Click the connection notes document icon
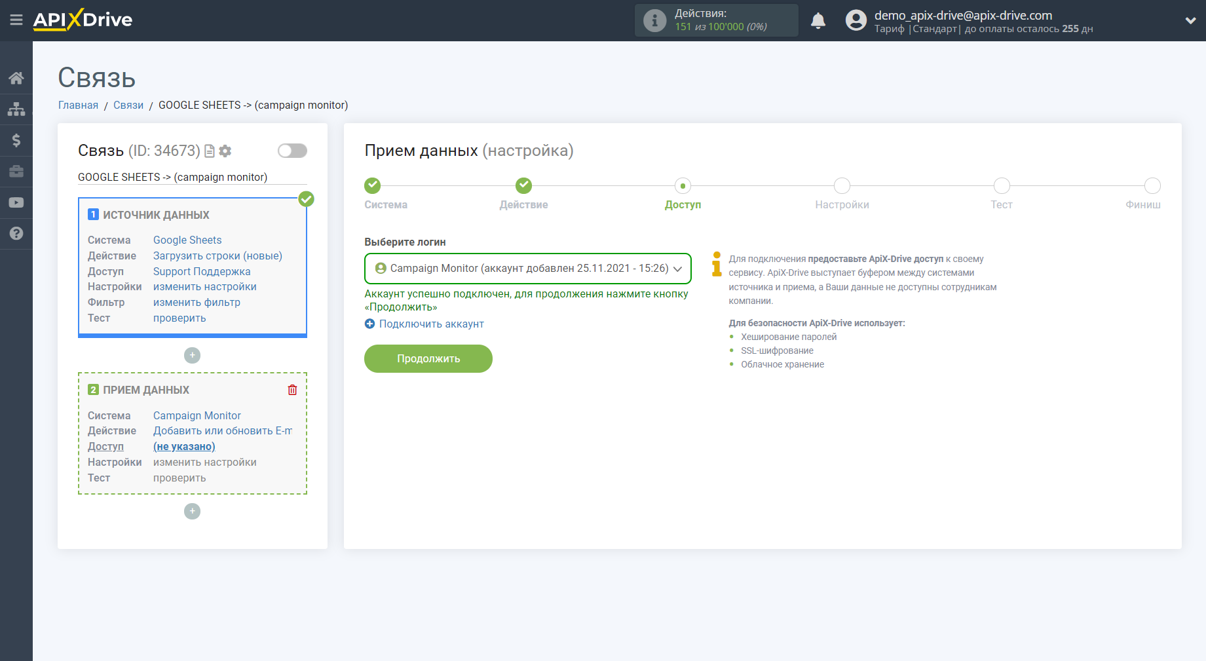This screenshot has width=1206, height=661. click(210, 151)
